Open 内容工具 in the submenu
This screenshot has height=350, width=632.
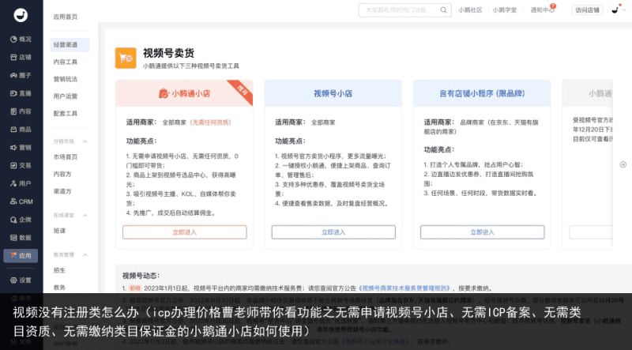pos(66,62)
